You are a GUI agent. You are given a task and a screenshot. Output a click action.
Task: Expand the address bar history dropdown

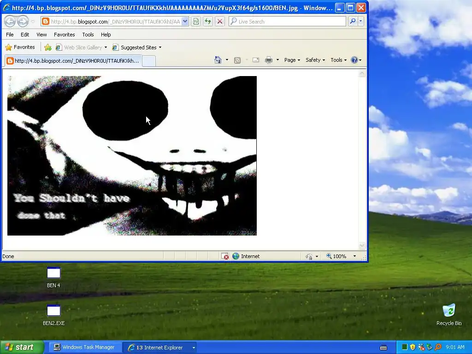[x=185, y=21]
